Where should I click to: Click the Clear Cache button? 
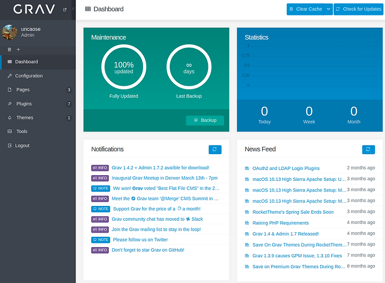pos(305,9)
